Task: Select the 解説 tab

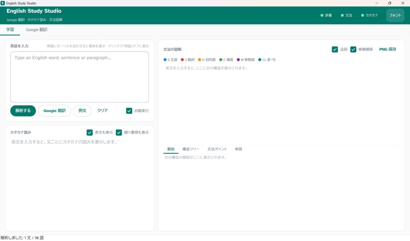Action: [171, 149]
